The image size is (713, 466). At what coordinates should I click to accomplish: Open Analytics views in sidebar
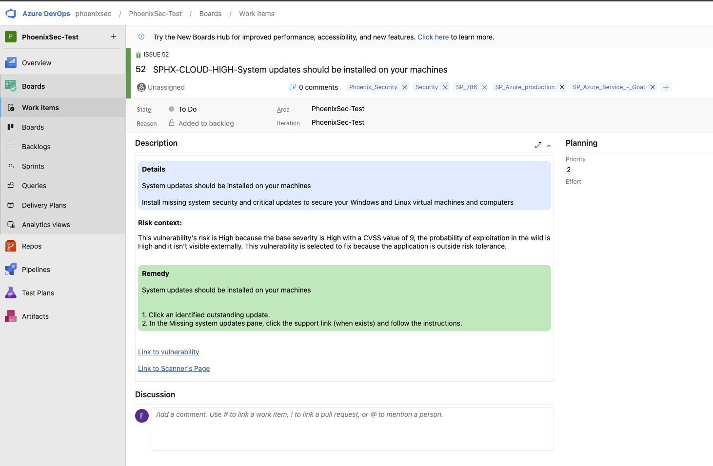[62, 225]
